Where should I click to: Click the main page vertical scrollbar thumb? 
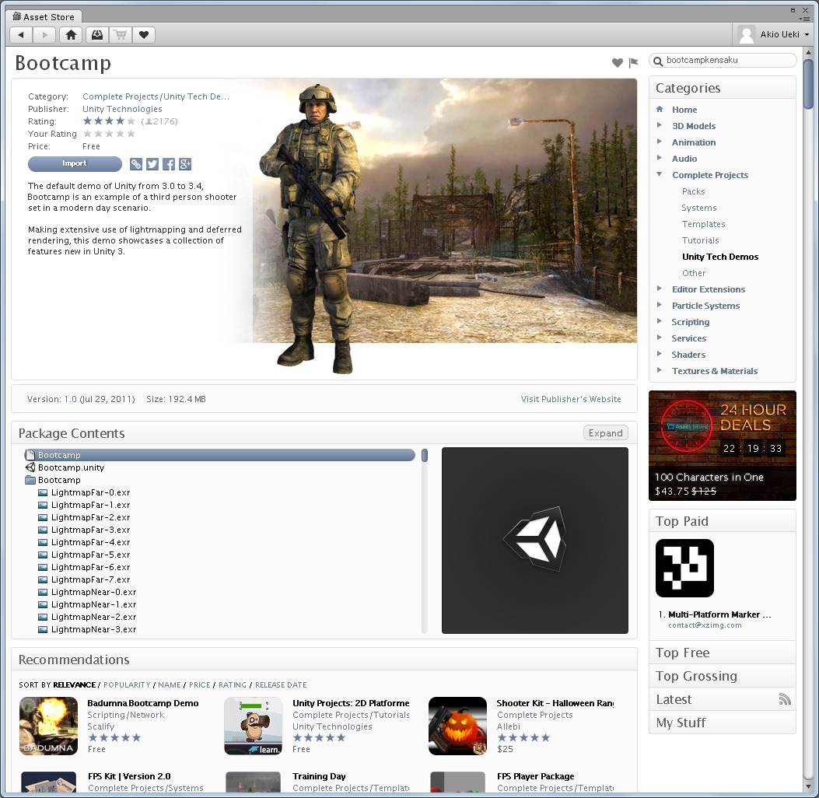[809, 83]
